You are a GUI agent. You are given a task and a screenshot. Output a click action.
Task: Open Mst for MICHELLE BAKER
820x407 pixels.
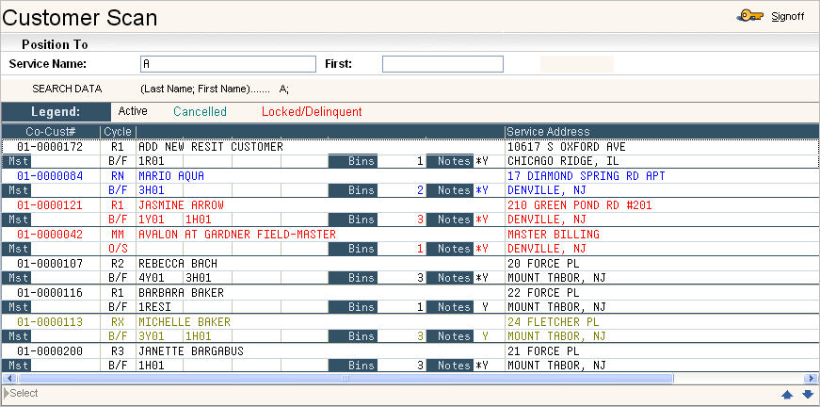click(x=16, y=336)
